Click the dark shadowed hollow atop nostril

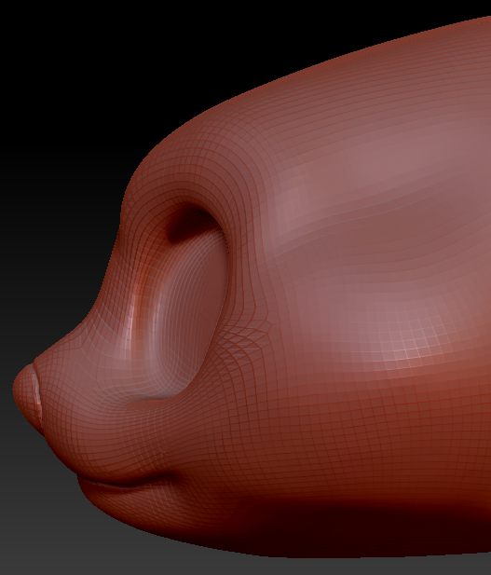point(191,225)
